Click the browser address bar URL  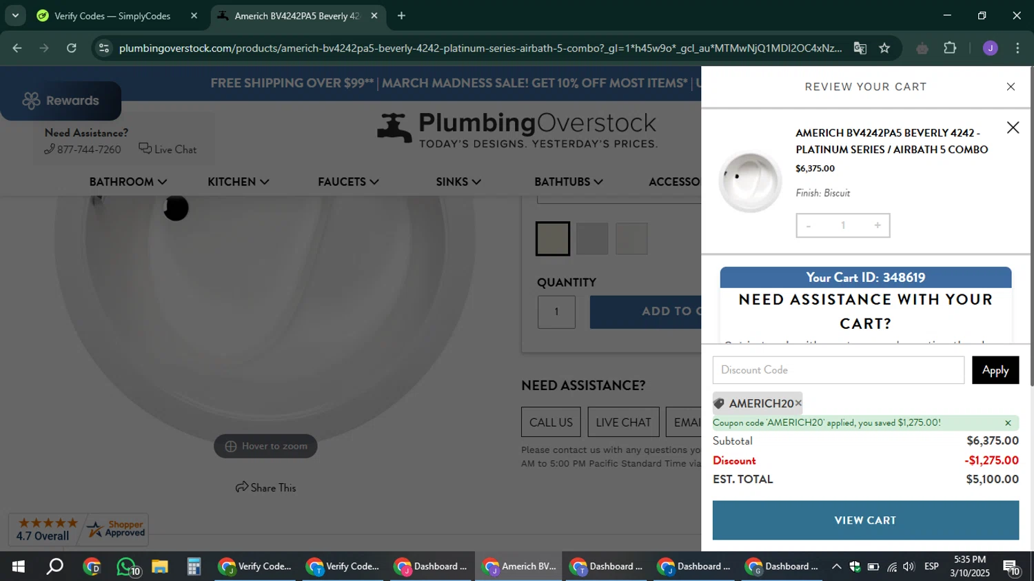480,48
